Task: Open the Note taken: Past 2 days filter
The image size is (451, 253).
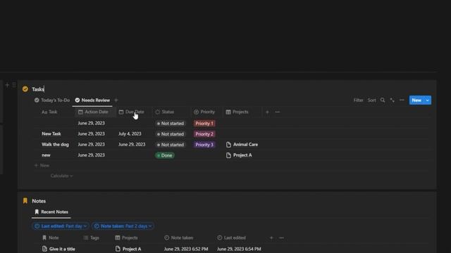Action: click(x=123, y=226)
